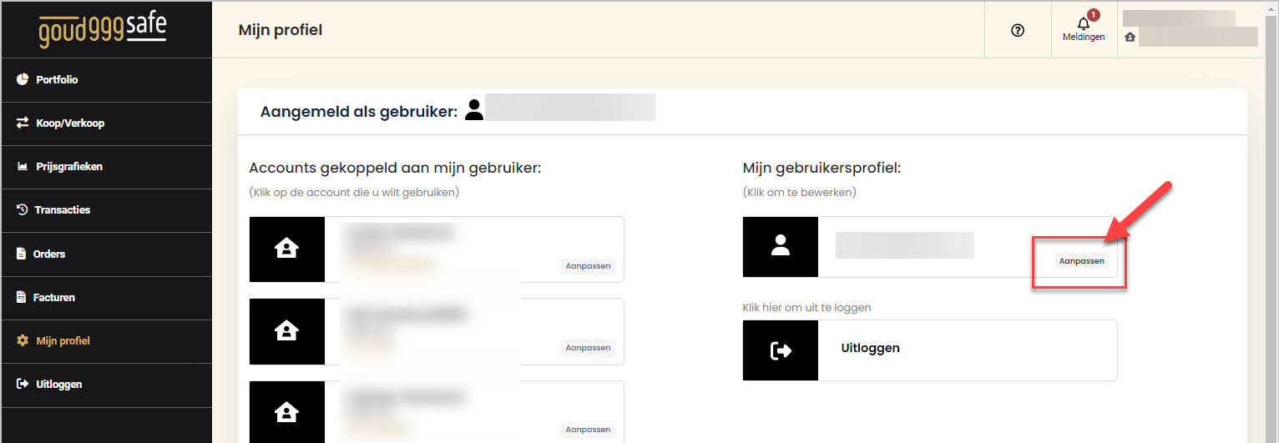Click the Mijn profiel gear icon
This screenshot has width=1279, height=443.
coord(23,340)
